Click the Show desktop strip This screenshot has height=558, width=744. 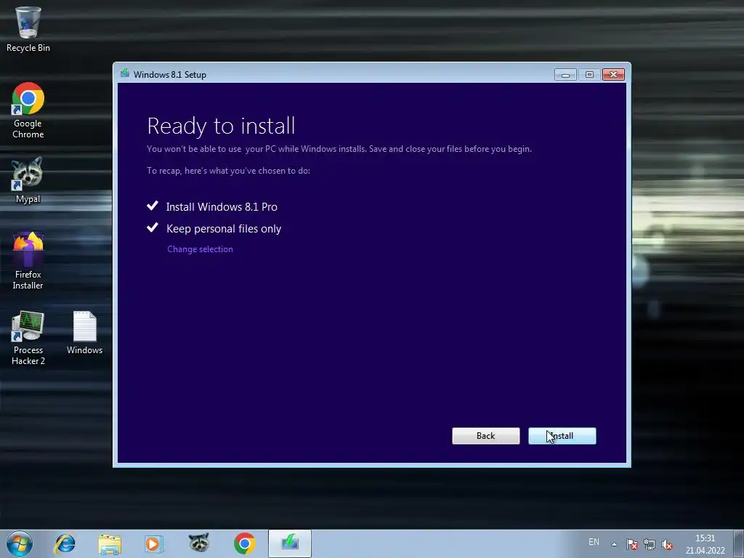[x=739, y=543]
